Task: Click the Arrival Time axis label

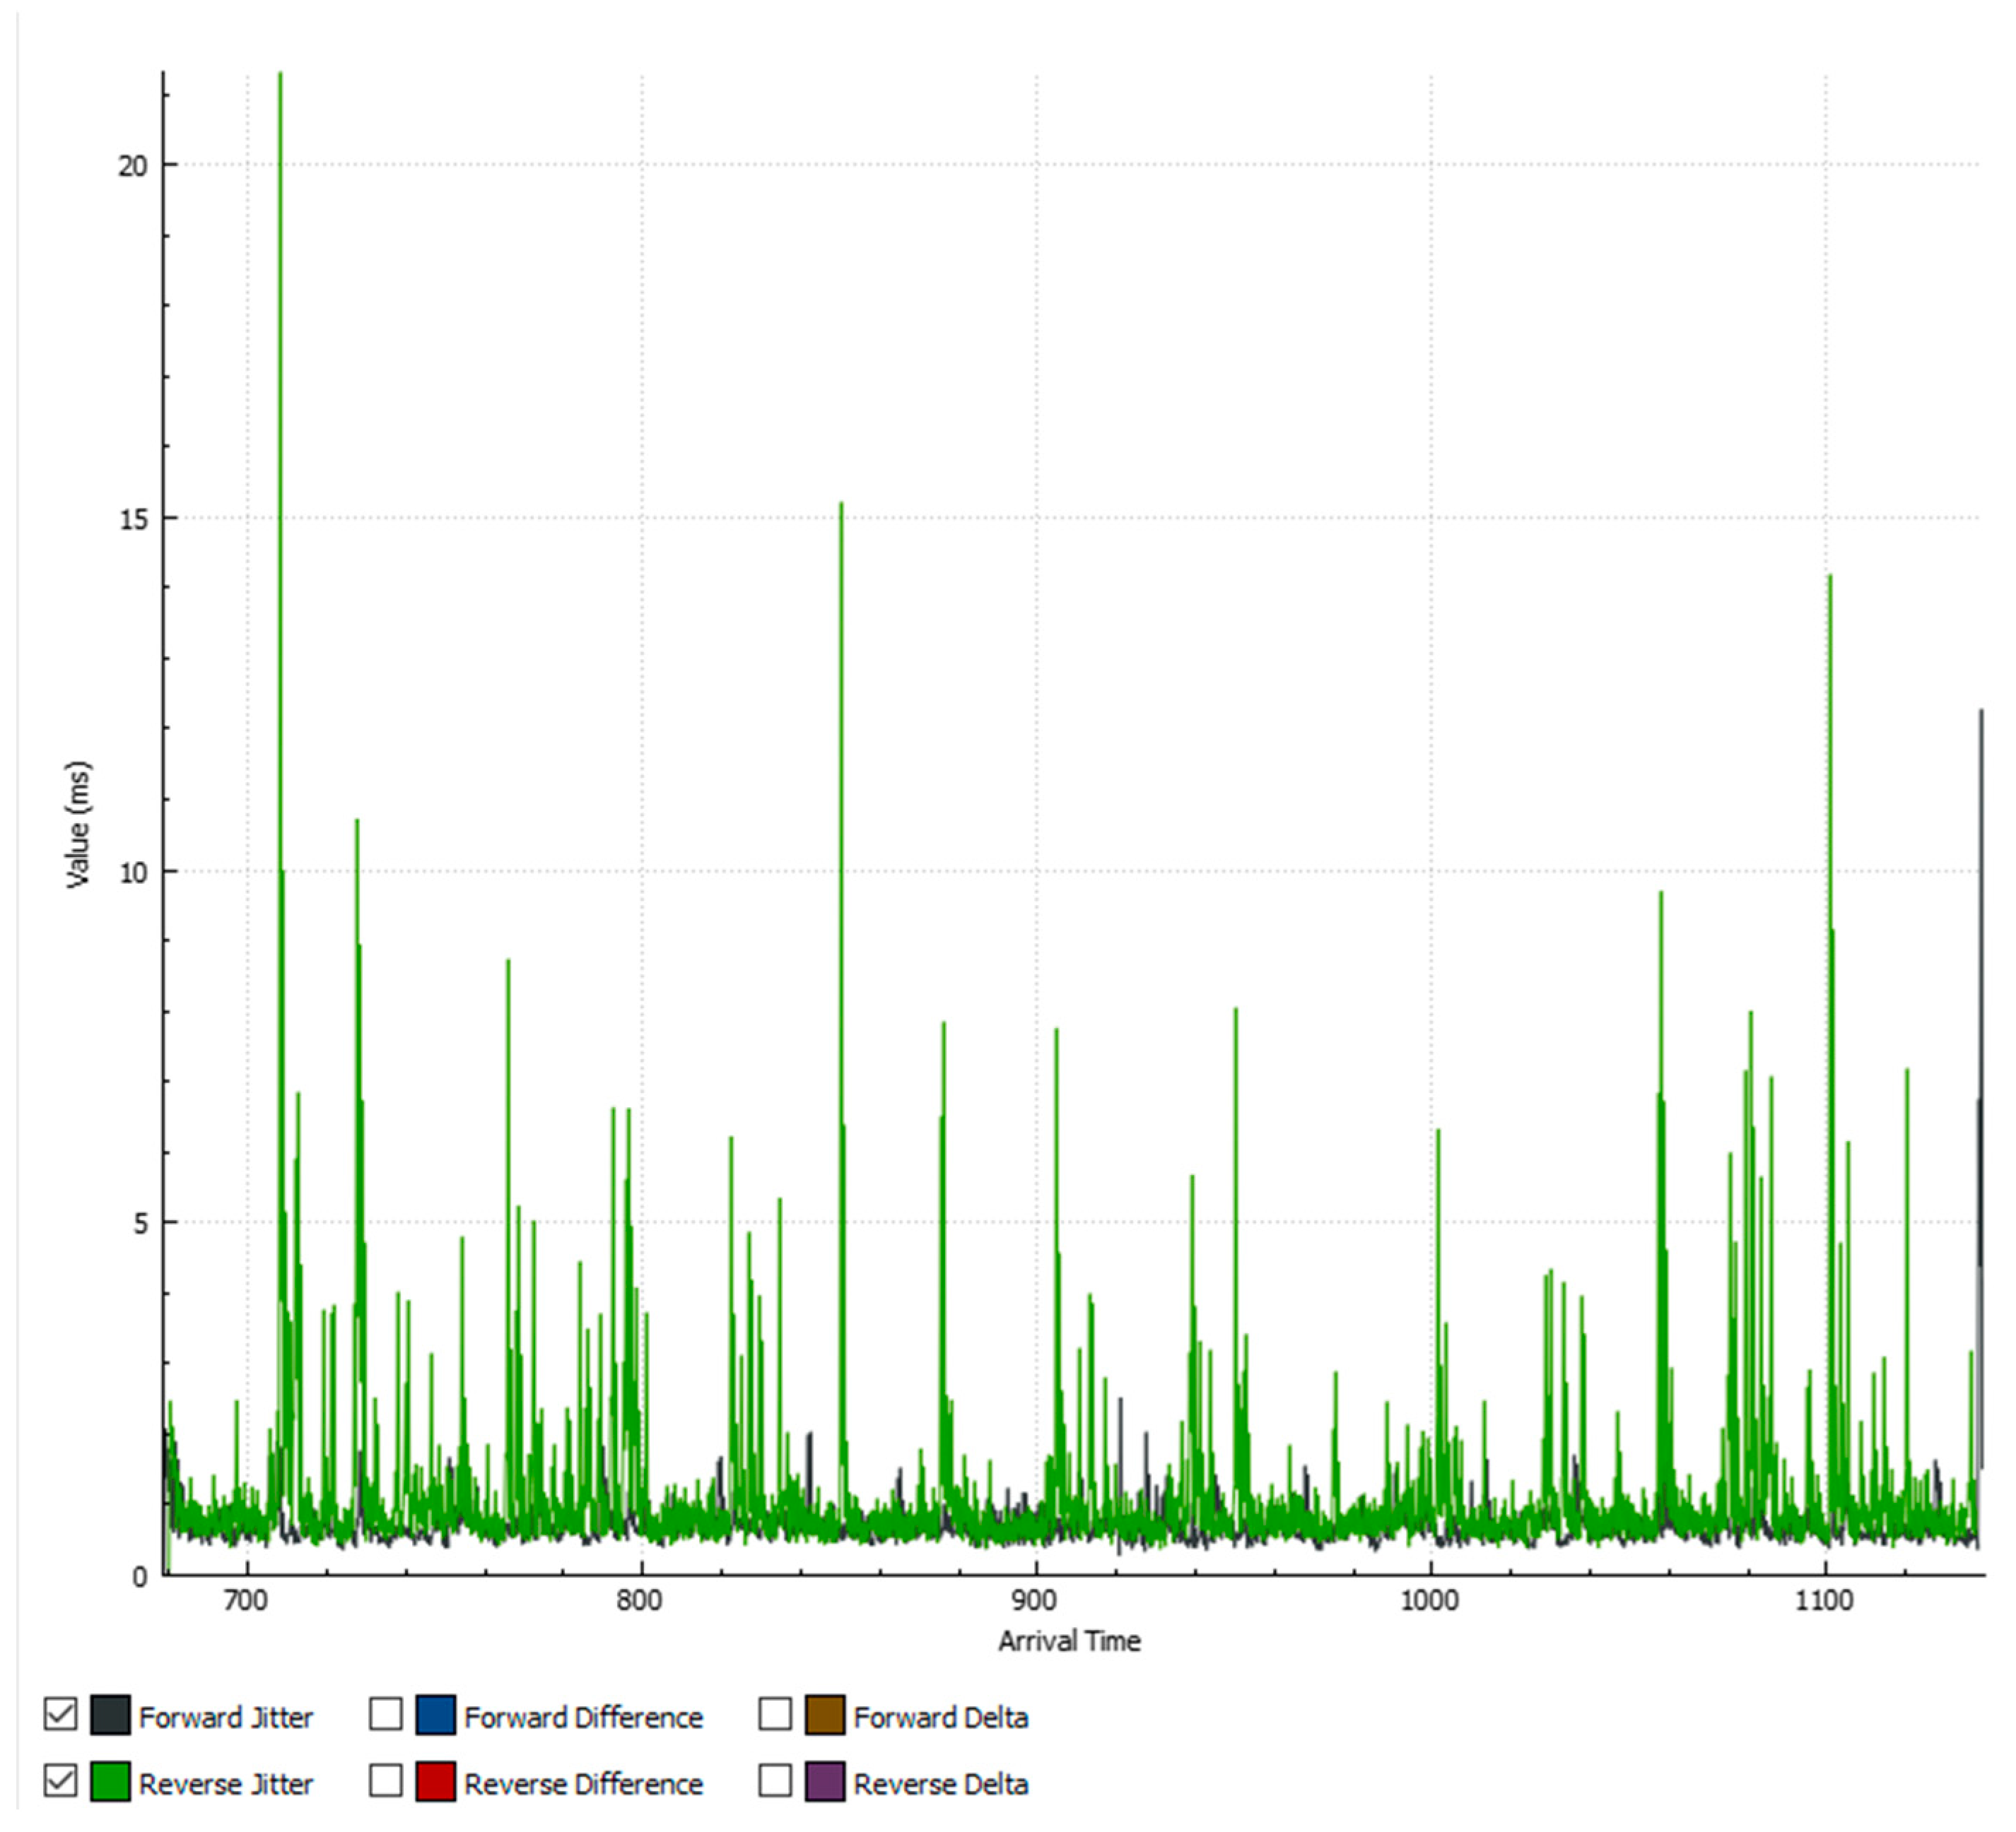Action: coord(1069,1641)
